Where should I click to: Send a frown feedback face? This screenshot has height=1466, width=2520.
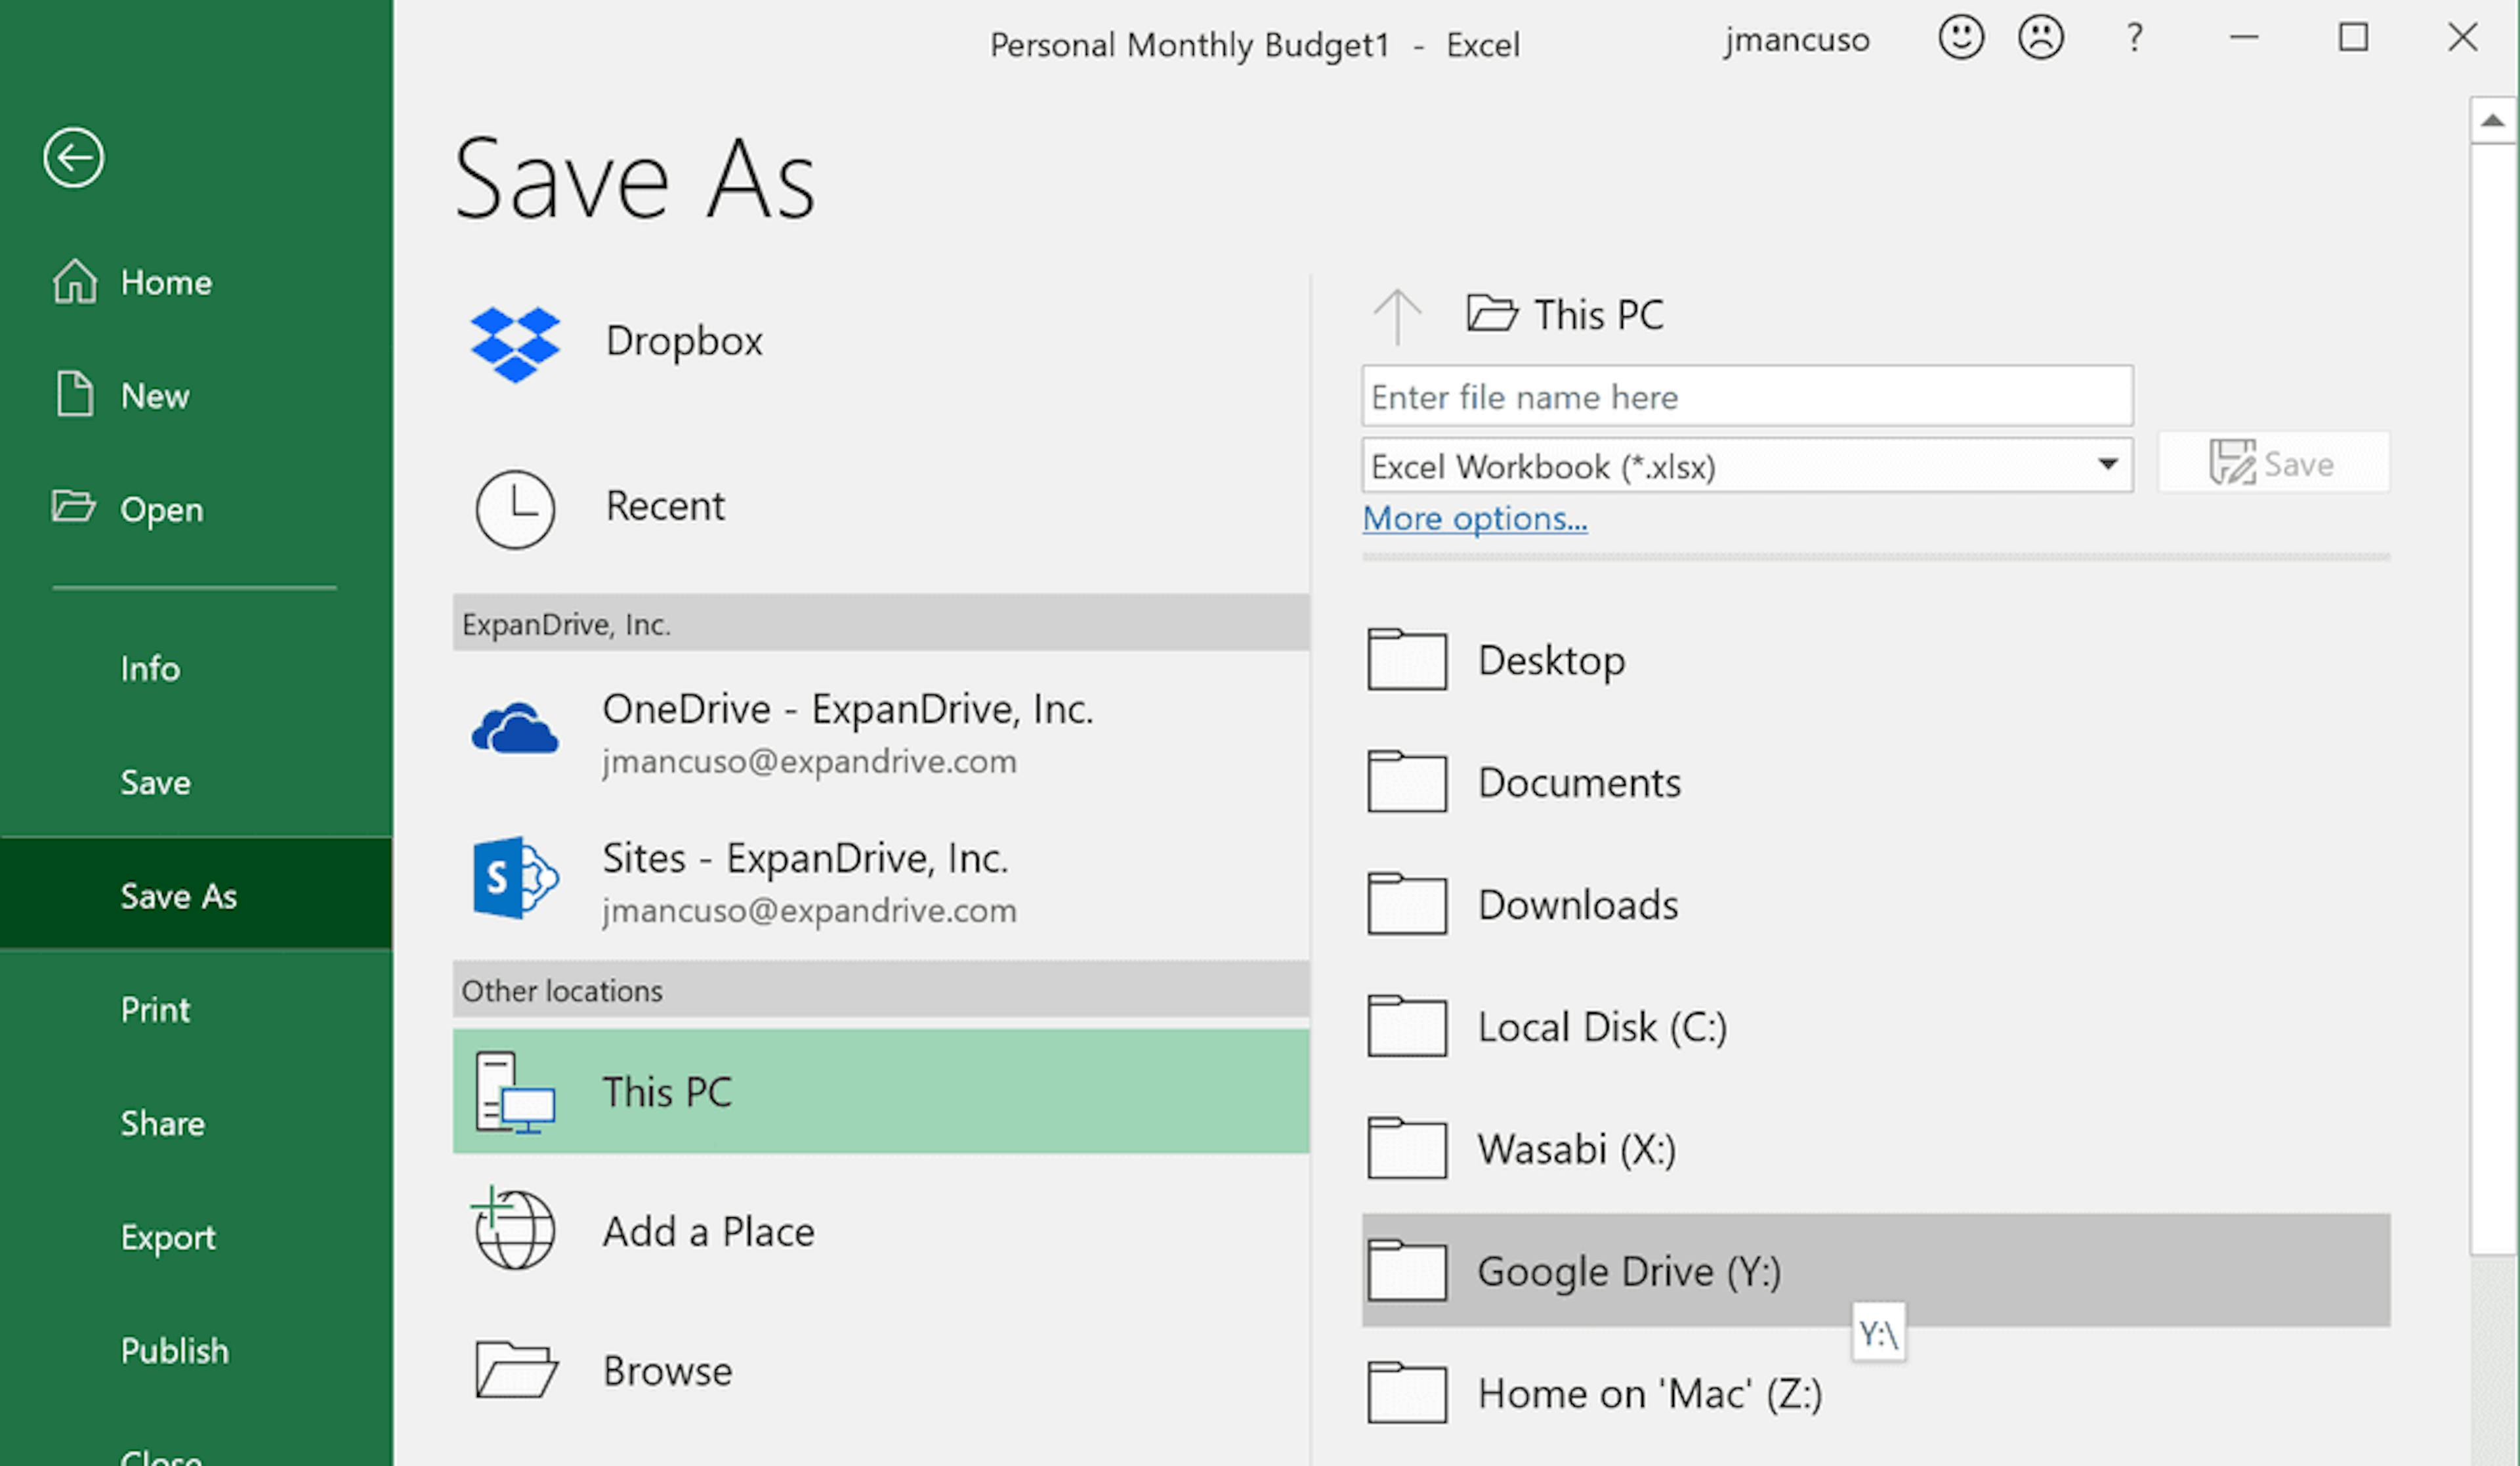coord(2040,38)
